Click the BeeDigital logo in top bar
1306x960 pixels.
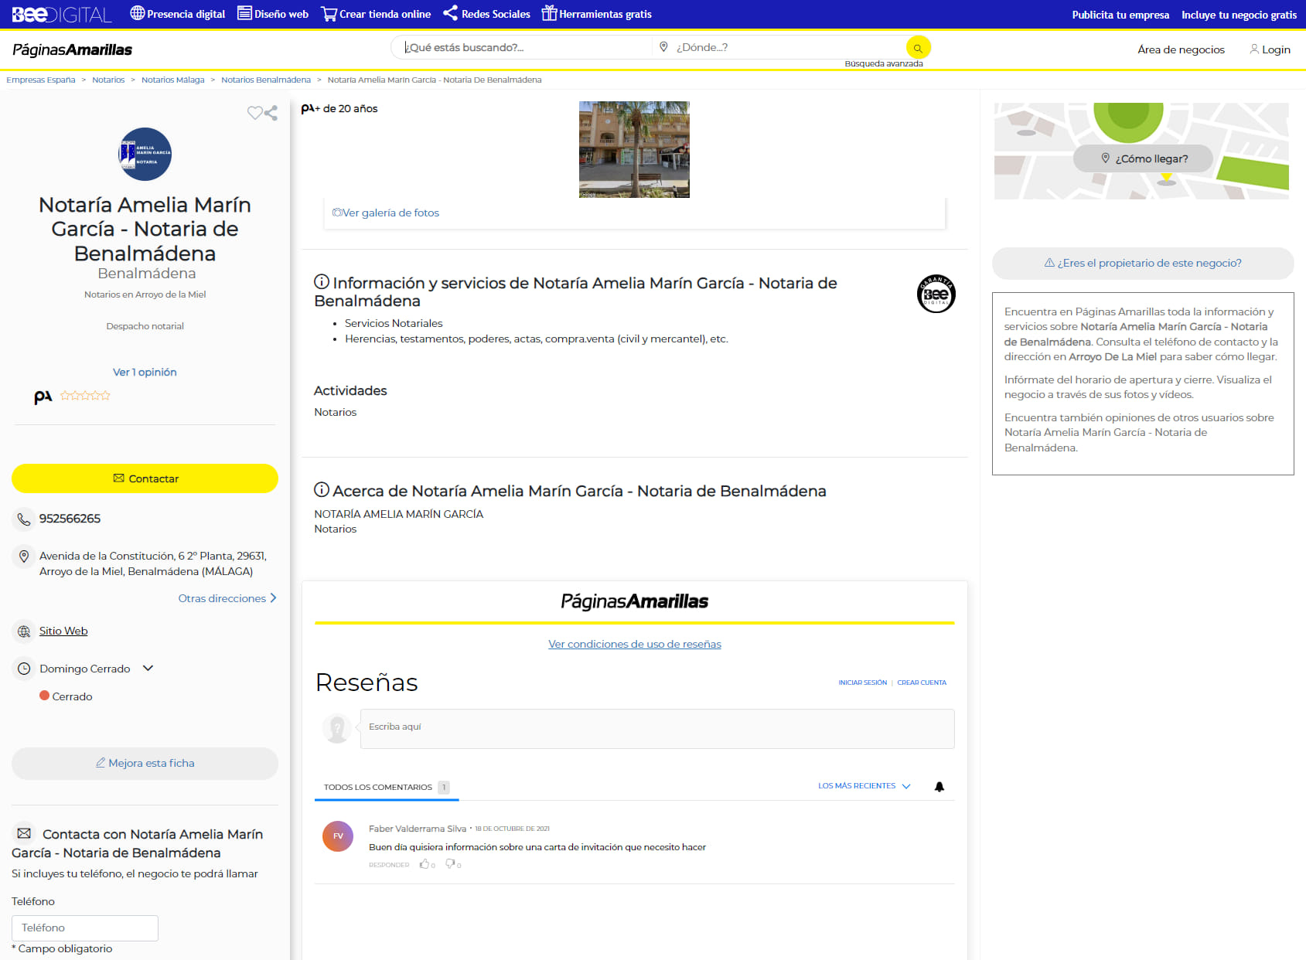pyautogui.click(x=62, y=14)
